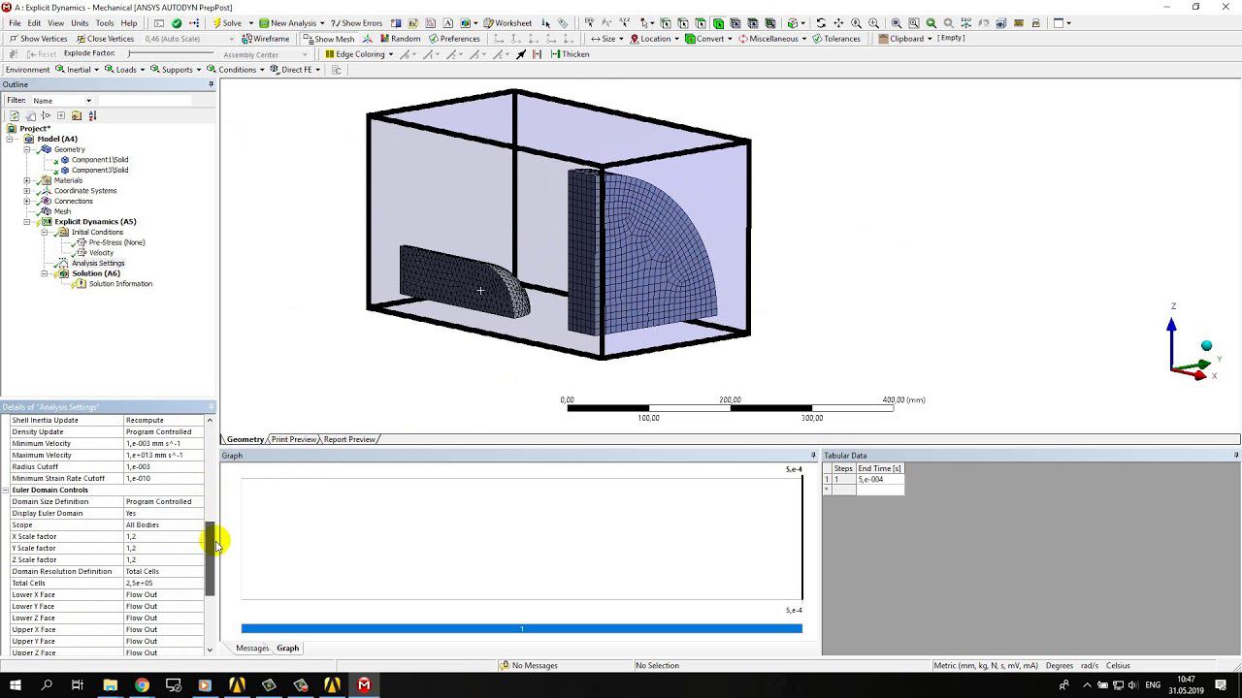Click the expand-all box icon in Outline toolbar
Image resolution: width=1242 pixels, height=698 pixels.
(x=61, y=115)
